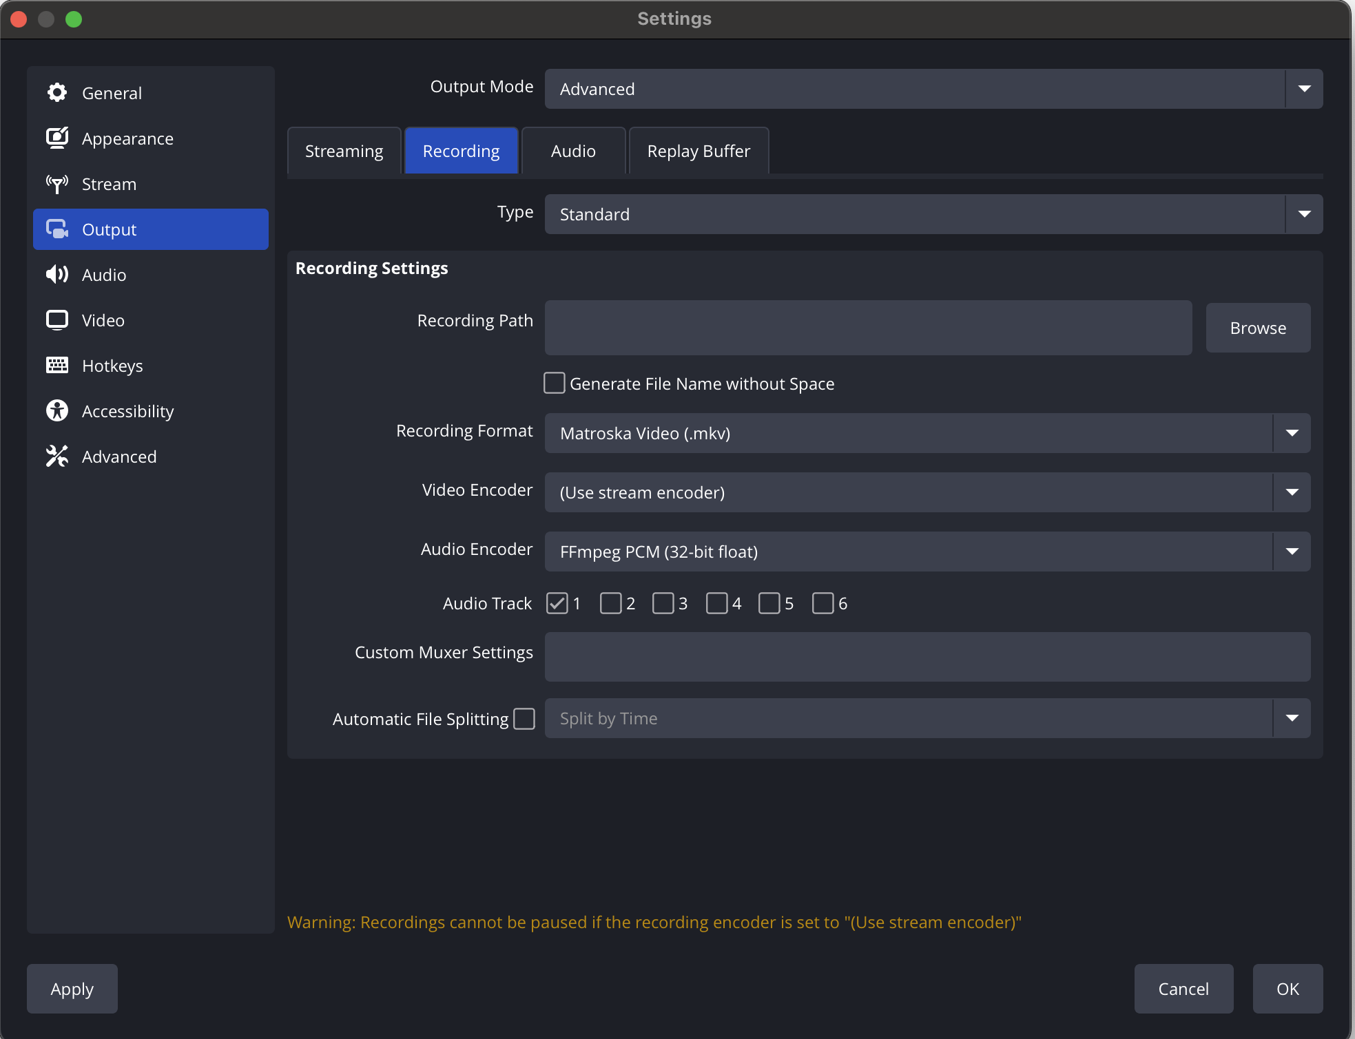Screen dimensions: 1355x1039
Task: Click the Custom Muxer Settings field
Action: click(x=927, y=657)
